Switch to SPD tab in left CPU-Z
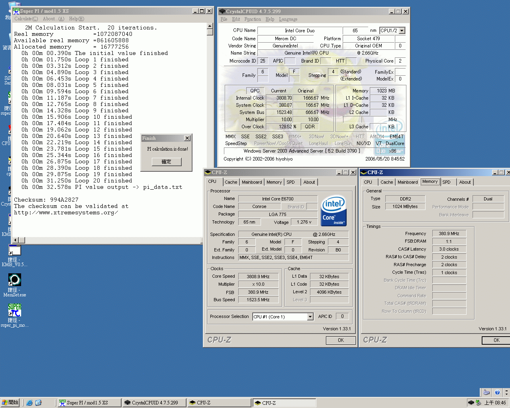This screenshot has width=510, height=408. (291, 182)
